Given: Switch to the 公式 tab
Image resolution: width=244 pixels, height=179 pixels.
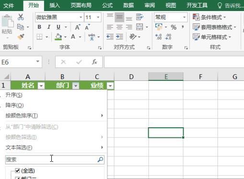Looking at the screenshot, I should (x=107, y=5).
